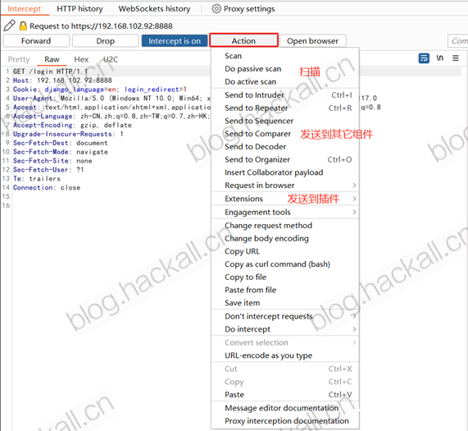Screen dimensions: 468x431
Task: Click the lock icon next to Request to
Action: pos(23,26)
